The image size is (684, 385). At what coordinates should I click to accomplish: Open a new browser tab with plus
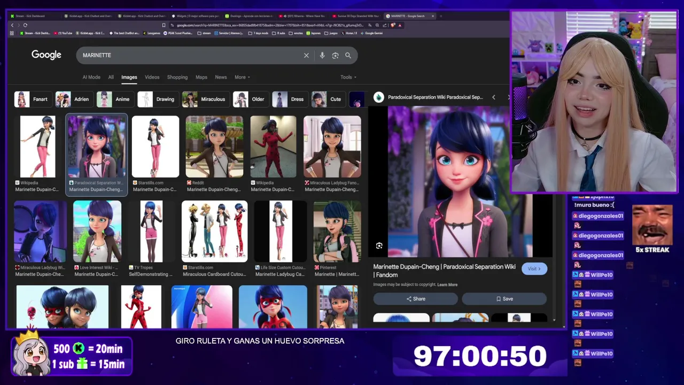click(441, 16)
